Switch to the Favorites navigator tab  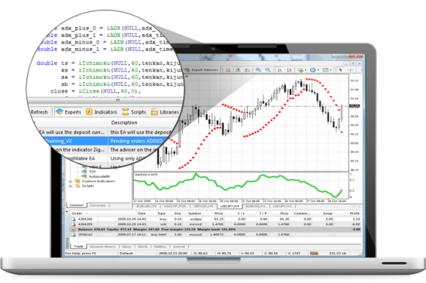(98, 206)
